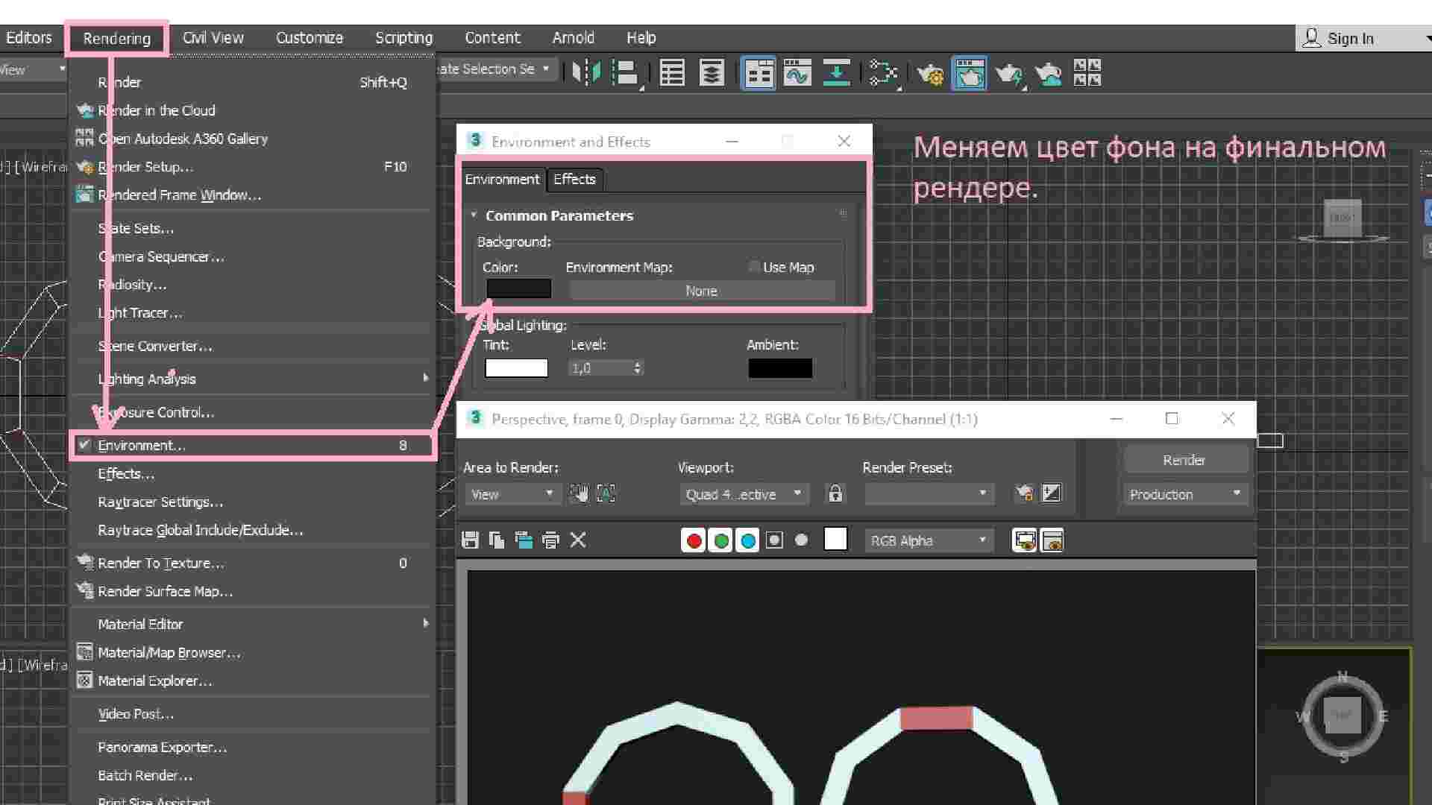Open the Scripting menu
This screenshot has height=805, width=1432.
click(x=403, y=38)
